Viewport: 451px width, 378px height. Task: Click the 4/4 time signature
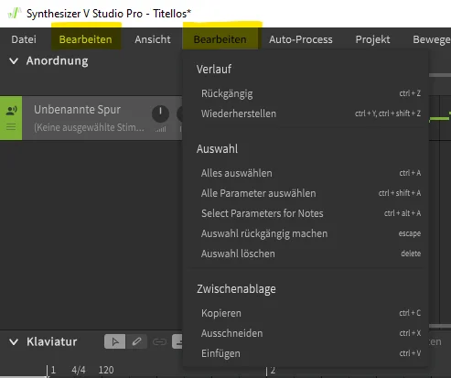click(x=79, y=370)
